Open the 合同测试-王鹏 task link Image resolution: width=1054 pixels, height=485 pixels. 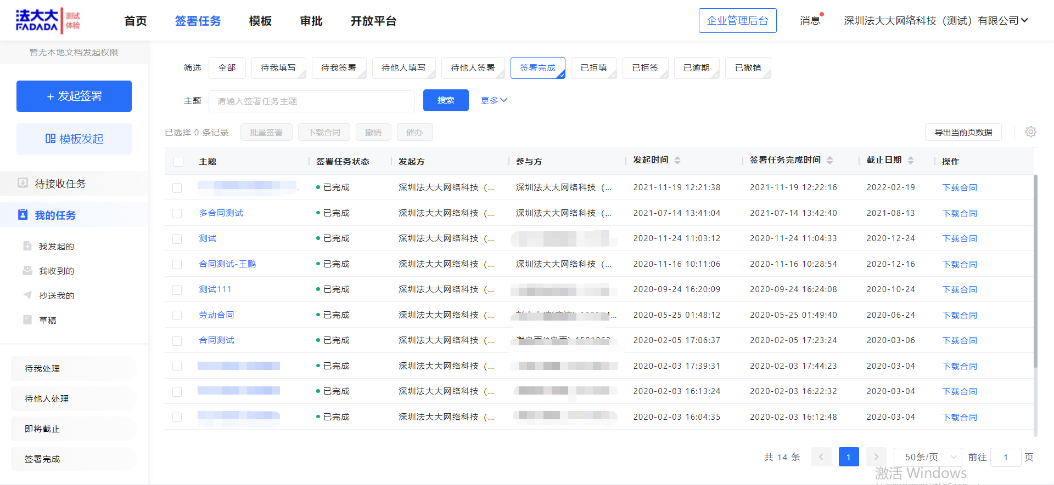click(x=227, y=264)
